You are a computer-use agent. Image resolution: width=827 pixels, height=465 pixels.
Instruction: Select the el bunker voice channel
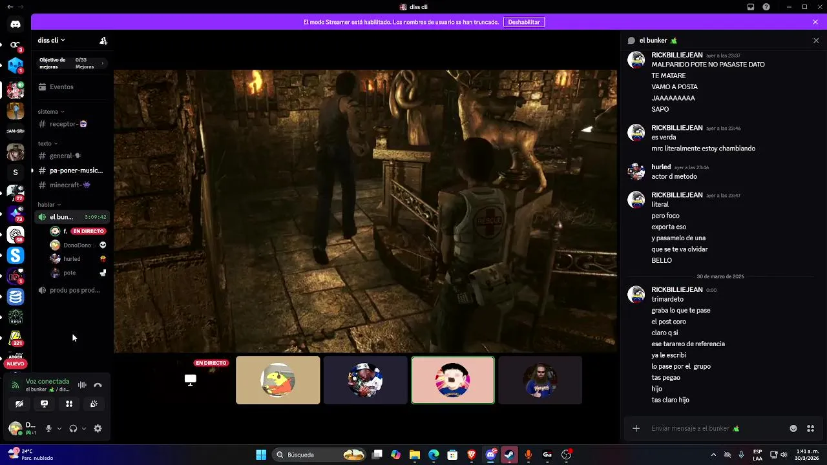coord(72,217)
